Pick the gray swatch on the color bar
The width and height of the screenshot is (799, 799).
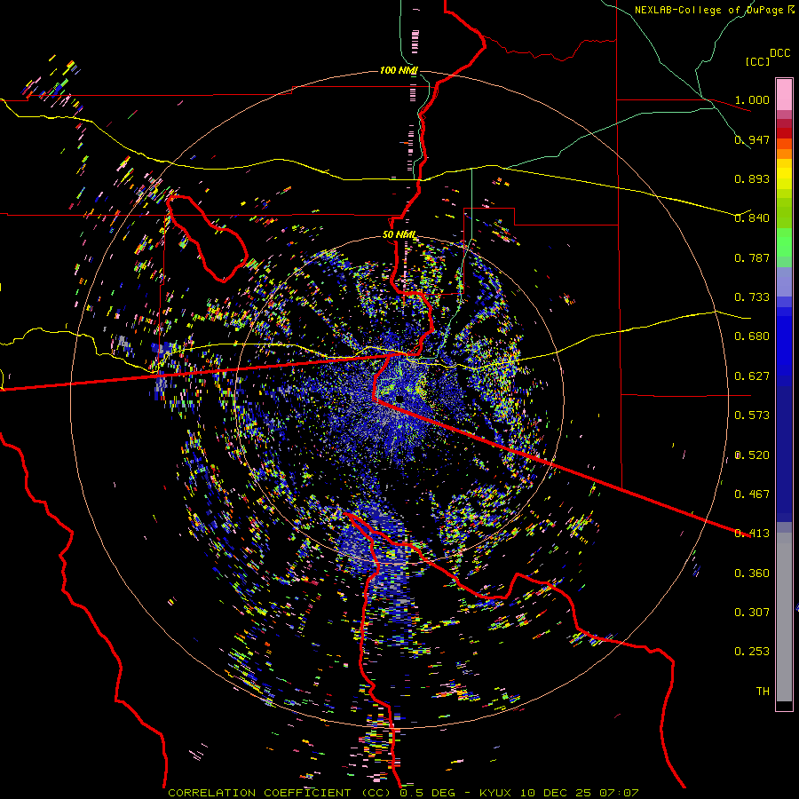pyautogui.click(x=784, y=617)
